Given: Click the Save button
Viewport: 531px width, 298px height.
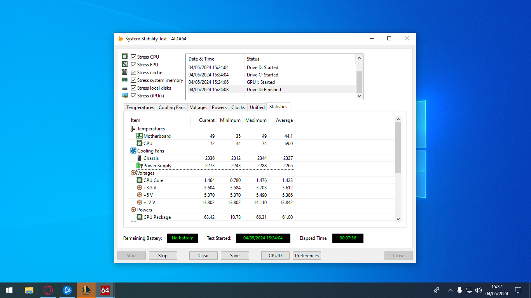Looking at the screenshot, I should (235, 255).
